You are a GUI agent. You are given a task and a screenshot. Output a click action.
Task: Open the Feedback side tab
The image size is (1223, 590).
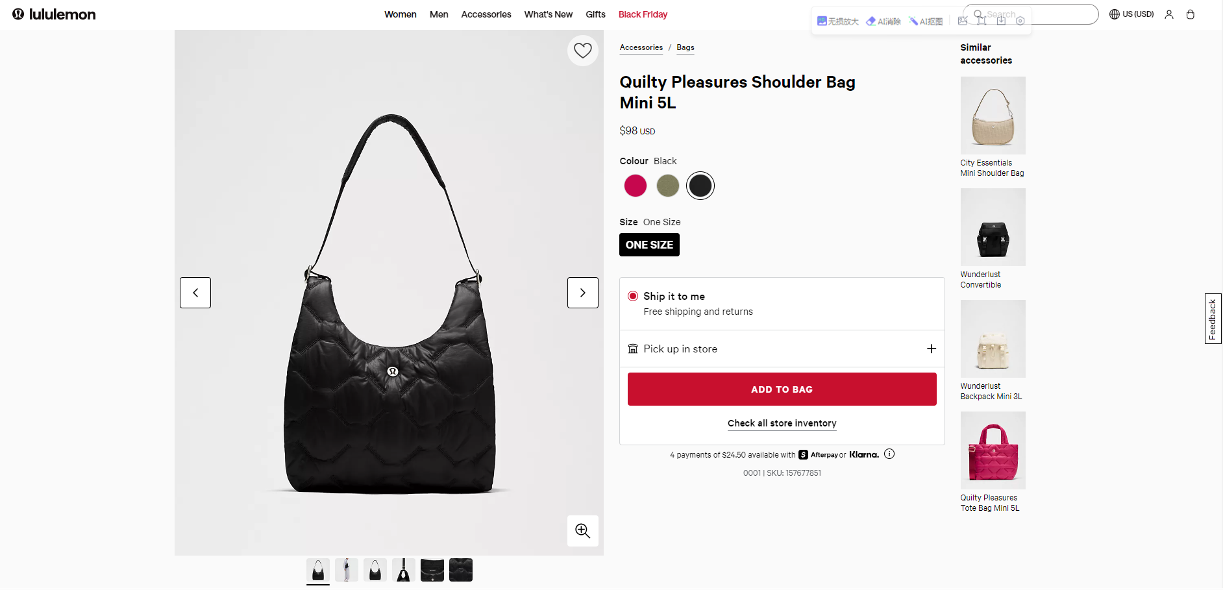tap(1213, 319)
